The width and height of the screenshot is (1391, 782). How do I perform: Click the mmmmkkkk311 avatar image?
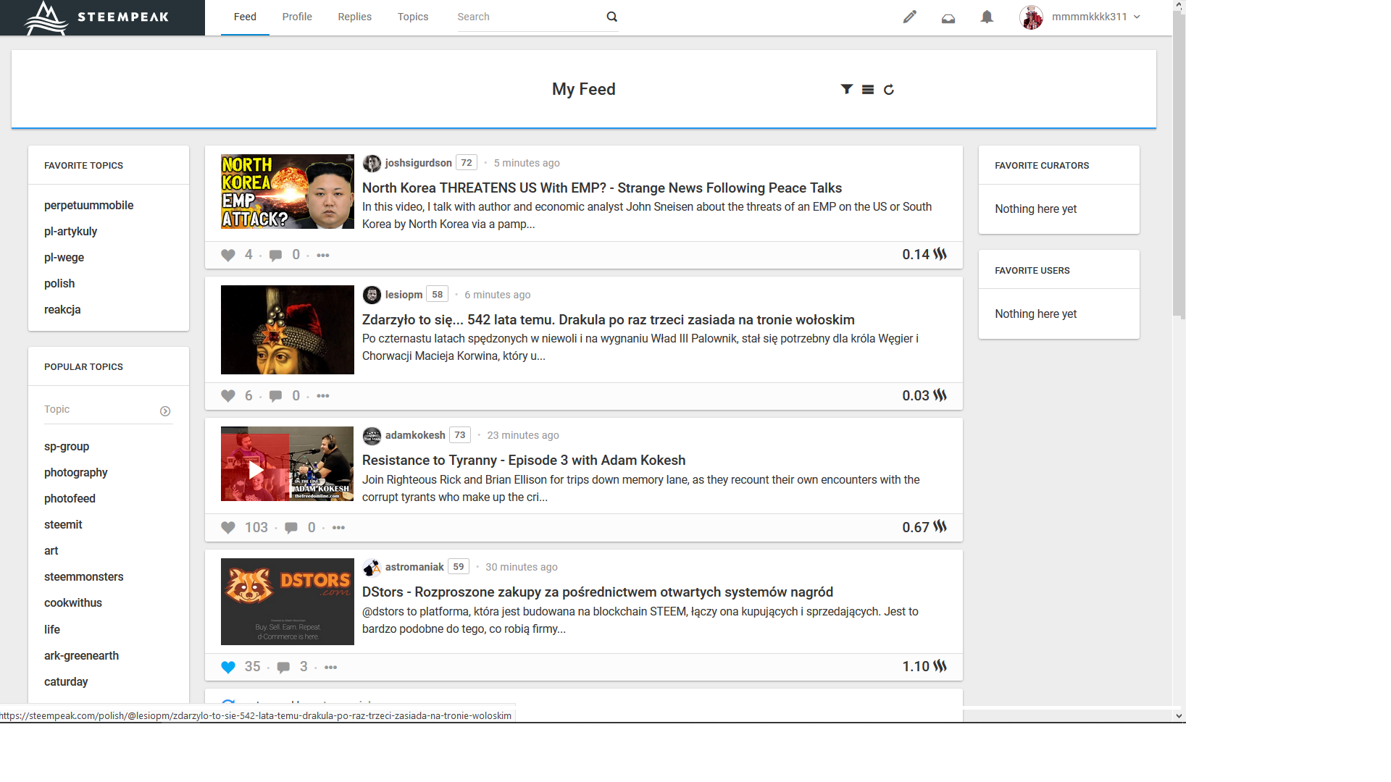pos(1031,17)
